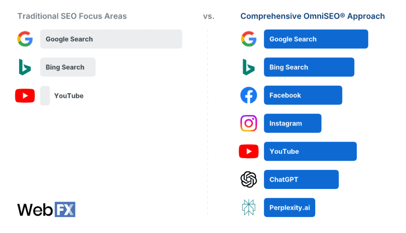406x233 pixels.
Task: Click the Google logo in the OmniSEO column
Action: point(249,39)
